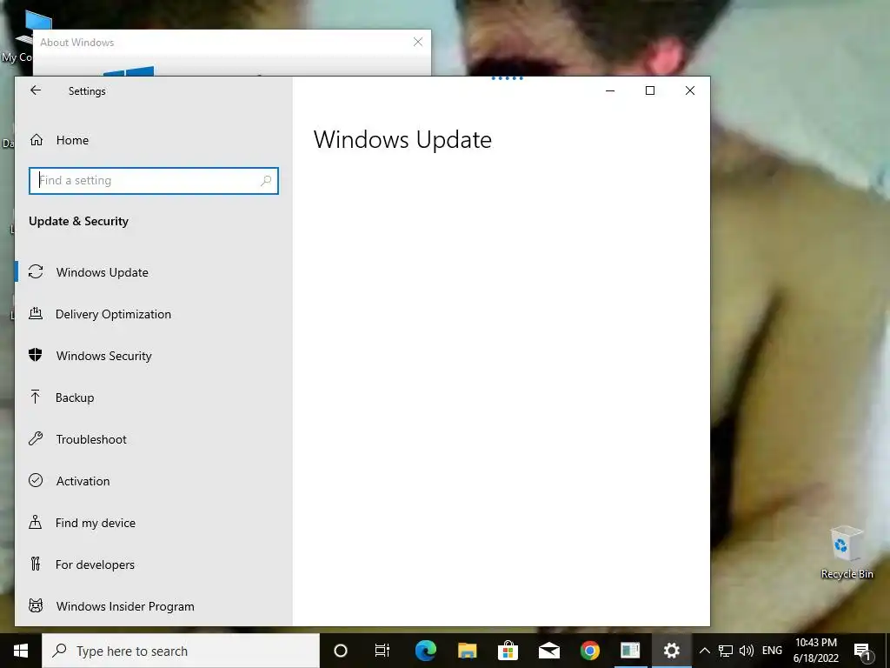Open network status tray icon
Image resolution: width=890 pixels, height=668 pixels.
tap(726, 651)
